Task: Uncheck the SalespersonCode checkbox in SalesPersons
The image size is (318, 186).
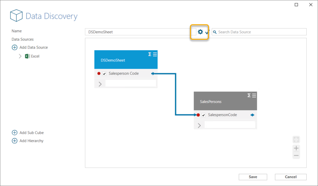Action: [x=204, y=115]
